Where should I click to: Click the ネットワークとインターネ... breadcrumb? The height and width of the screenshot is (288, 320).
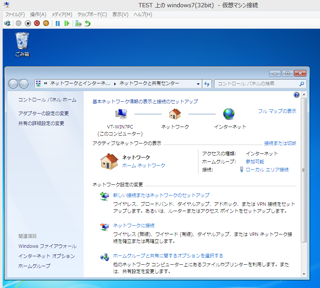click(80, 83)
